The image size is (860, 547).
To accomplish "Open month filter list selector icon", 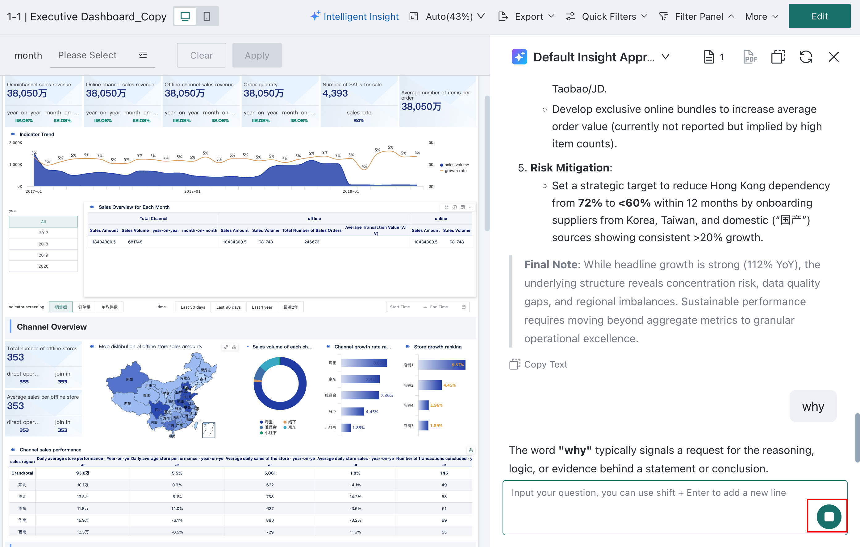I will pyautogui.click(x=143, y=55).
